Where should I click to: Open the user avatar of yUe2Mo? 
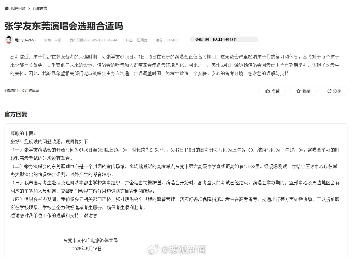point(9,40)
